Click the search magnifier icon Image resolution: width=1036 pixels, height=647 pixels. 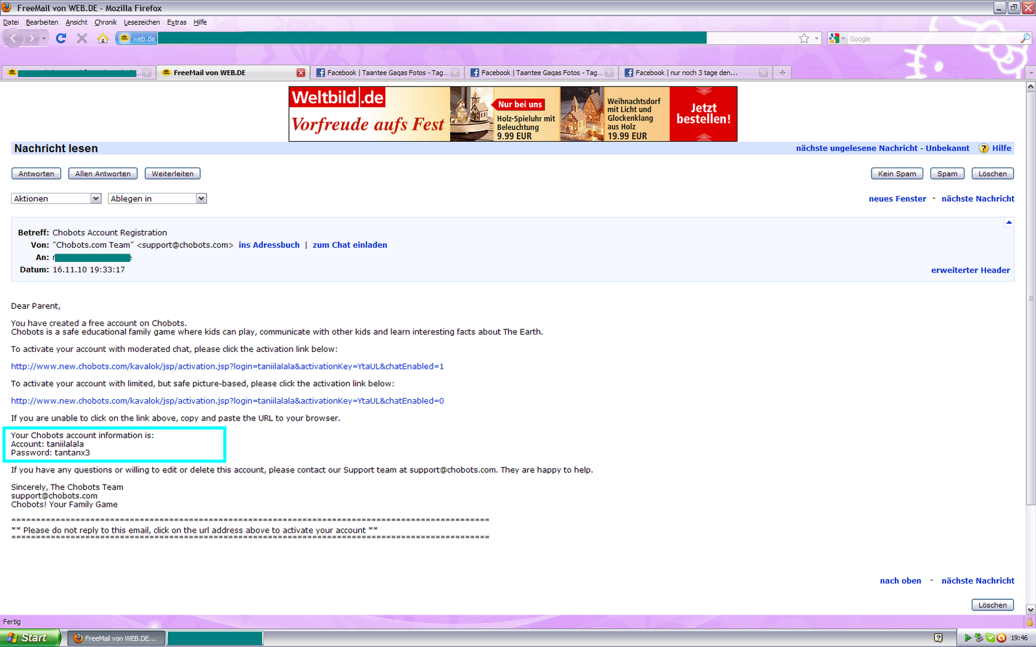1025,38
